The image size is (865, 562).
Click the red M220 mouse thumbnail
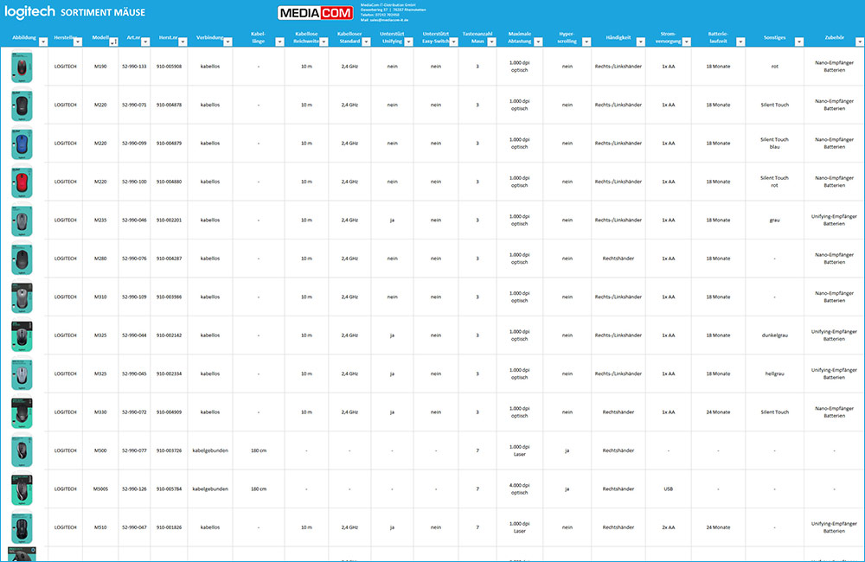22,182
